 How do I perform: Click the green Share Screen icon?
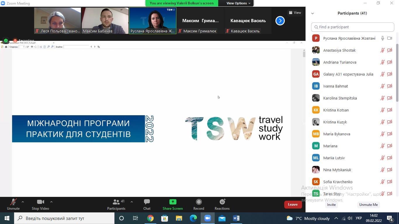coord(173,202)
